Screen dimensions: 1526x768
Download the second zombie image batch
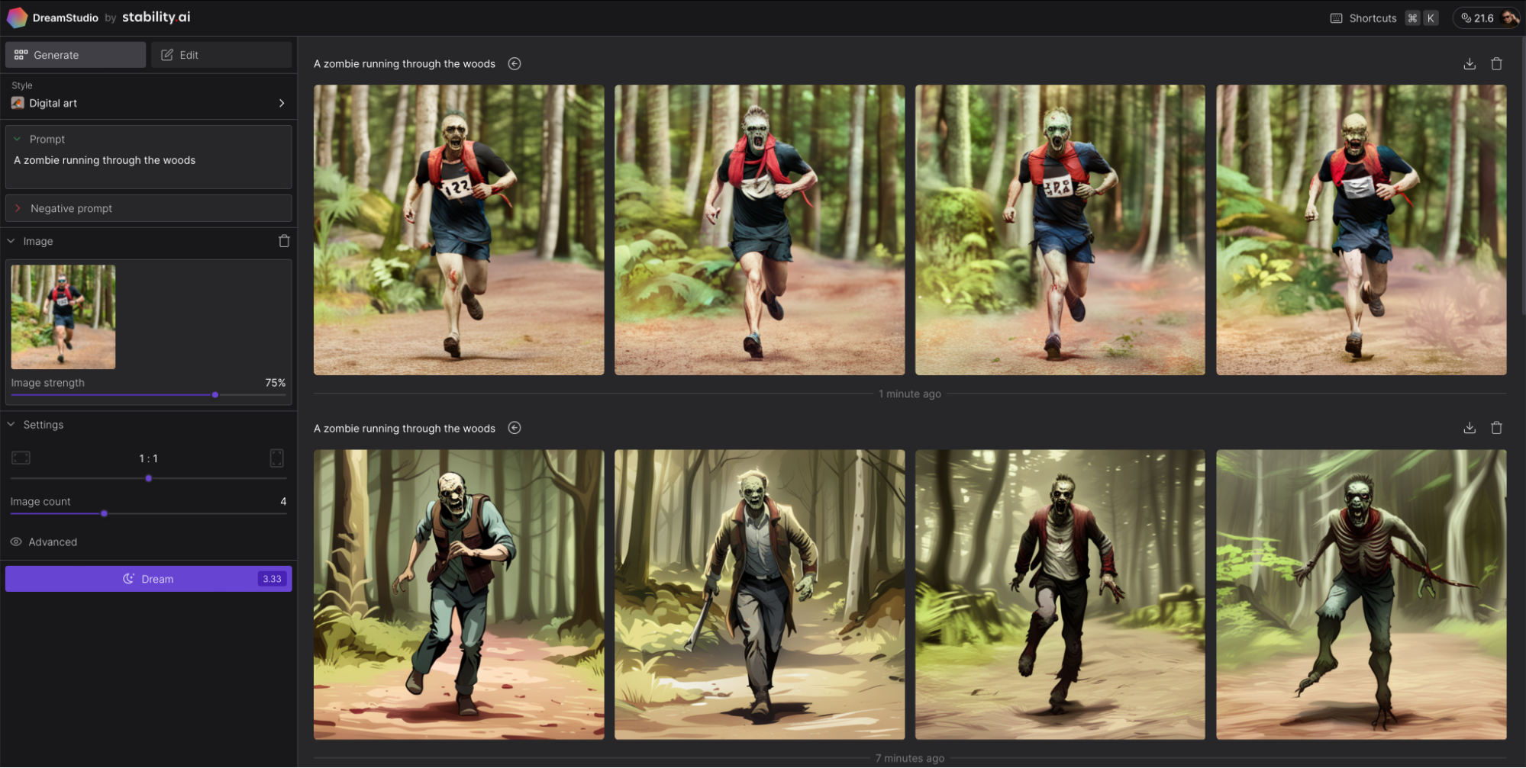[1469, 428]
